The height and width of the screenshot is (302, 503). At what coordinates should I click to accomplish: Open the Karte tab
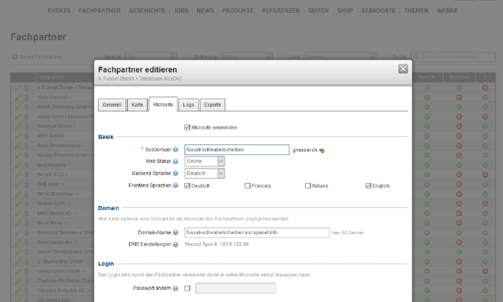pos(137,105)
